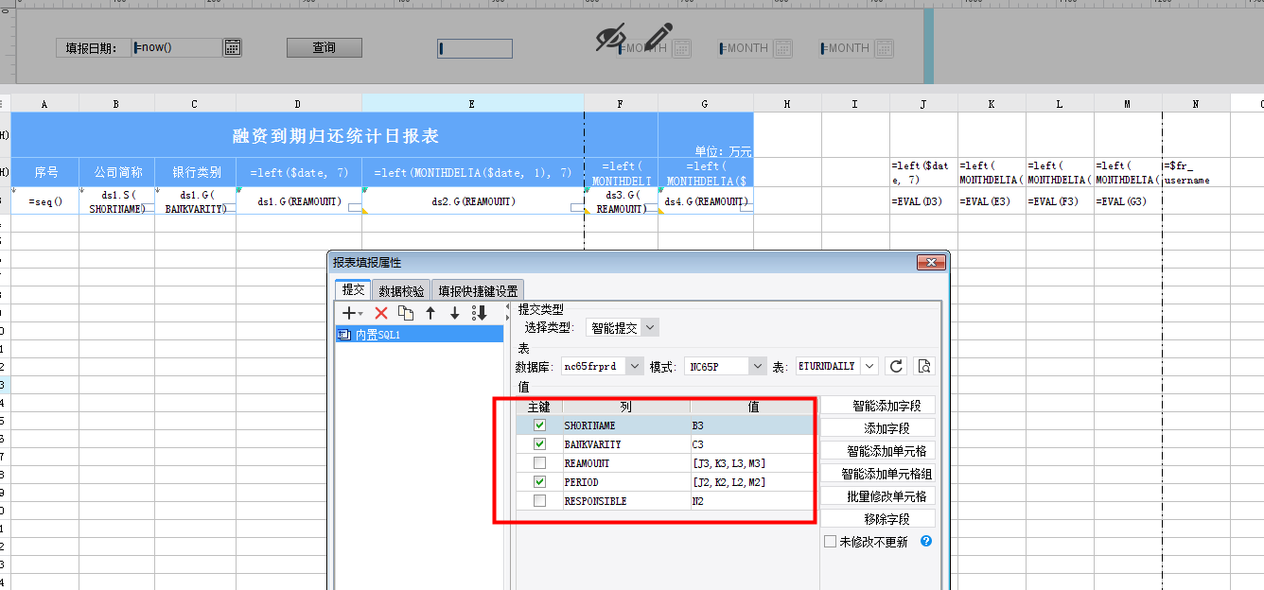The image size is (1264, 590).
Task: Select the 公司简称 header cell
Action: click(x=117, y=172)
